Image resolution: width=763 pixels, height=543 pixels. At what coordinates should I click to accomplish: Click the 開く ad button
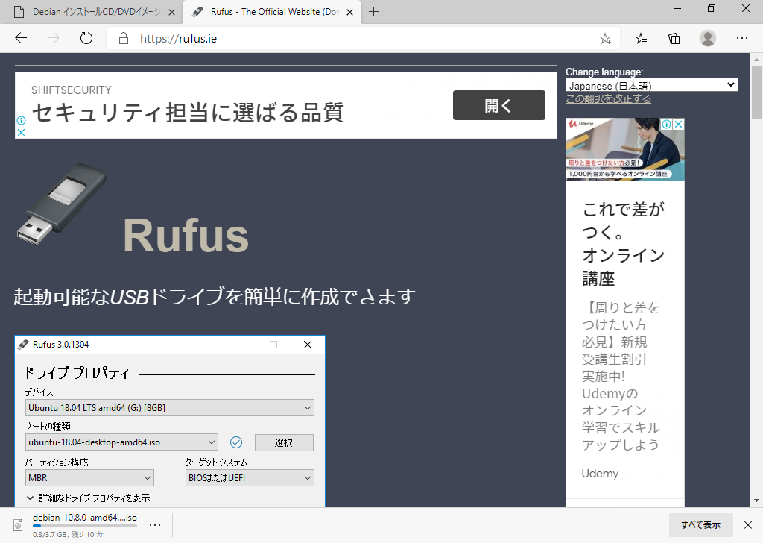point(498,105)
